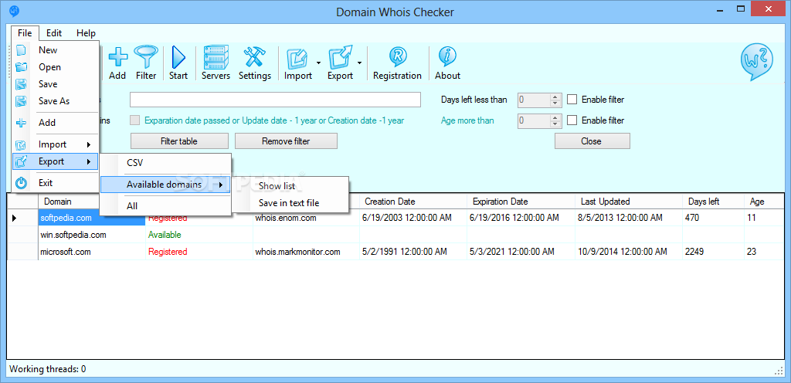The width and height of the screenshot is (791, 383).
Task: Sort by the Creation Date column header
Action: pos(413,202)
